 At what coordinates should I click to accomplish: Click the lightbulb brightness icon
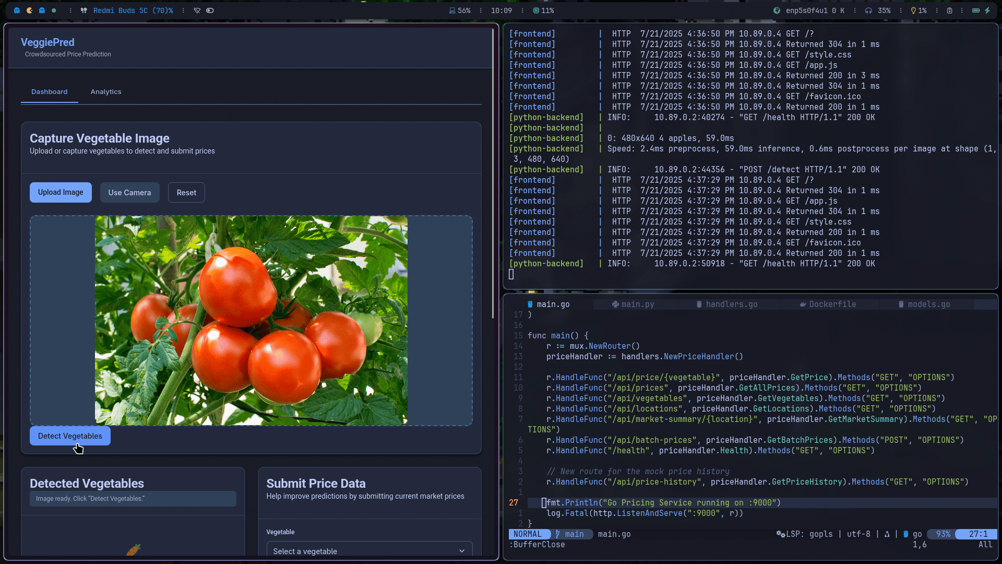913,10
